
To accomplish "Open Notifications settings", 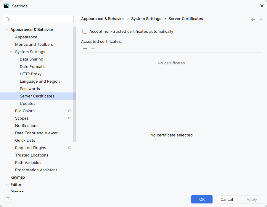I will pyautogui.click(x=27, y=125).
